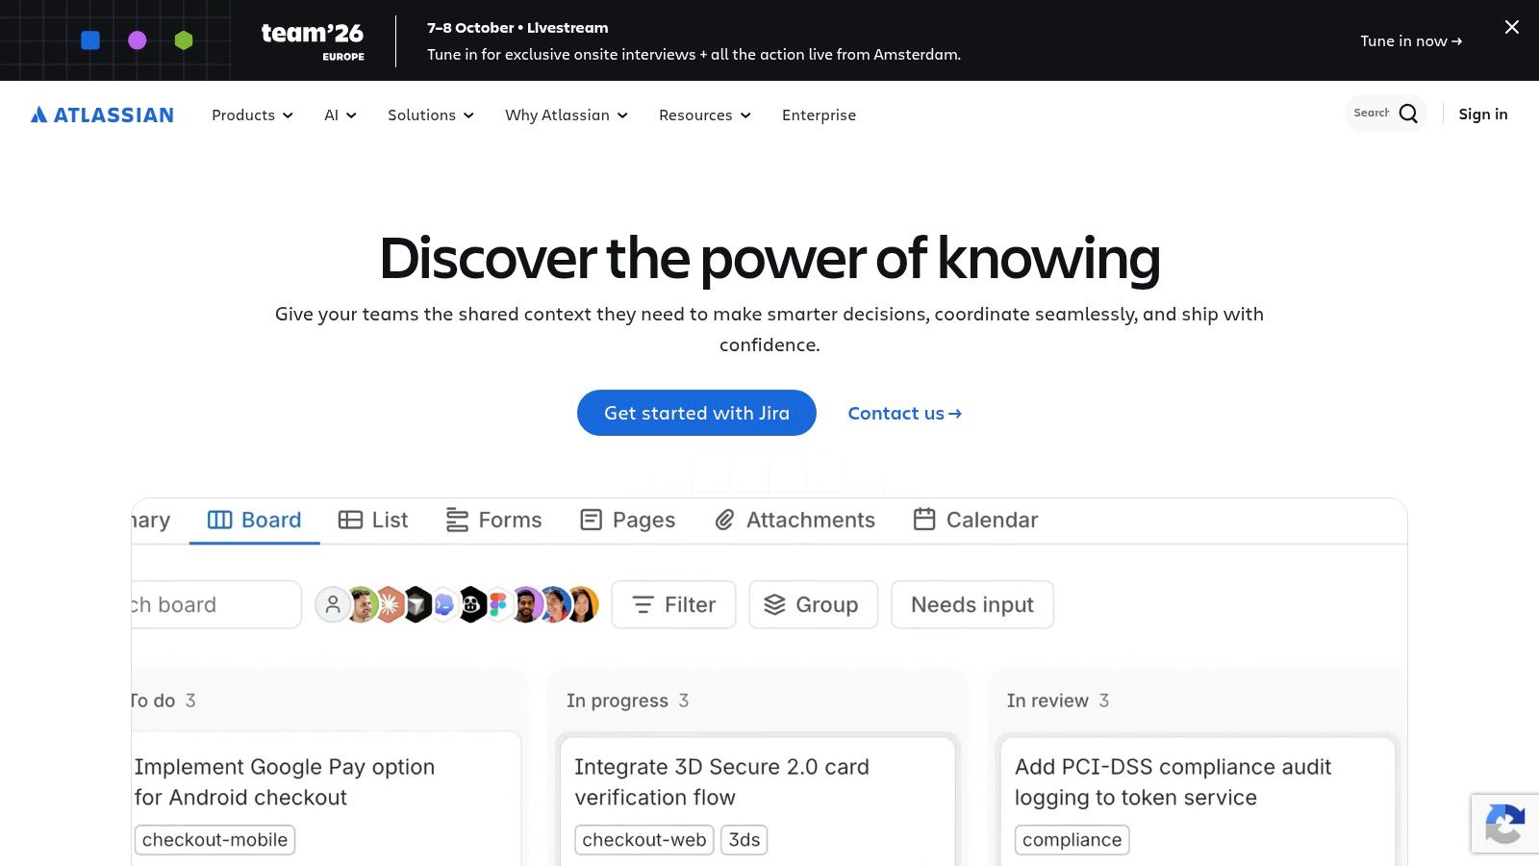The width and height of the screenshot is (1539, 866).
Task: Open the Enterprise page link
Action: pos(819,115)
